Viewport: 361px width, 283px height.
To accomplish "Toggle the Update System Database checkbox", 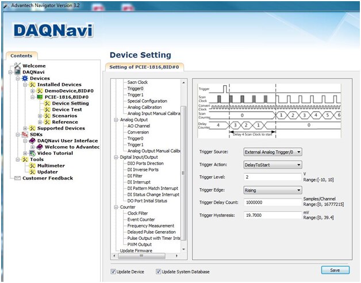I will (158, 271).
